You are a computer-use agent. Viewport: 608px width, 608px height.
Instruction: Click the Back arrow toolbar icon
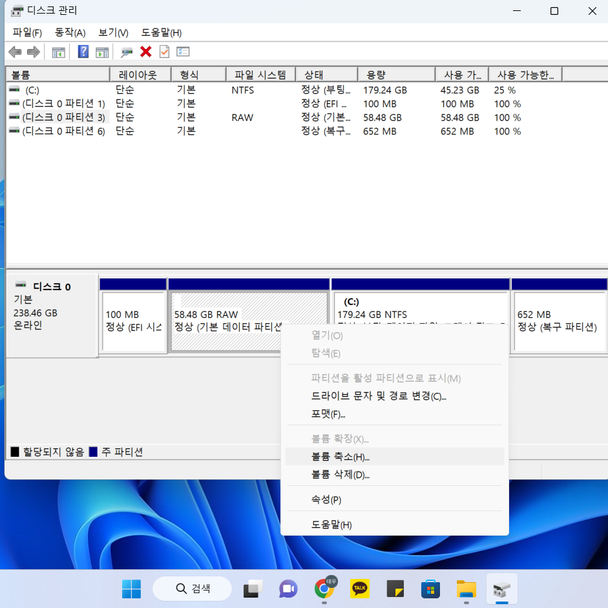(15, 52)
